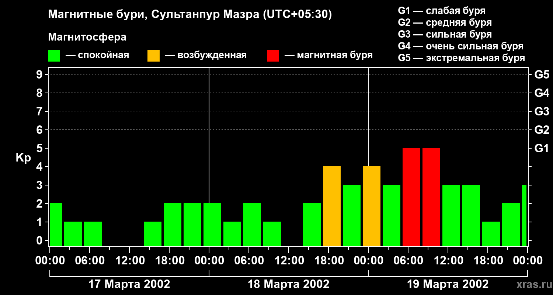Click the 'G2 — средняя буря' legend line
The image size is (553, 295).
click(445, 22)
